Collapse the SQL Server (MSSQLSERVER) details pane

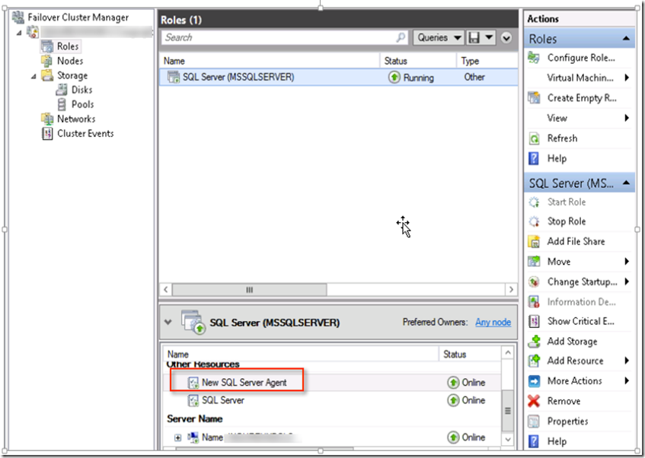click(168, 322)
